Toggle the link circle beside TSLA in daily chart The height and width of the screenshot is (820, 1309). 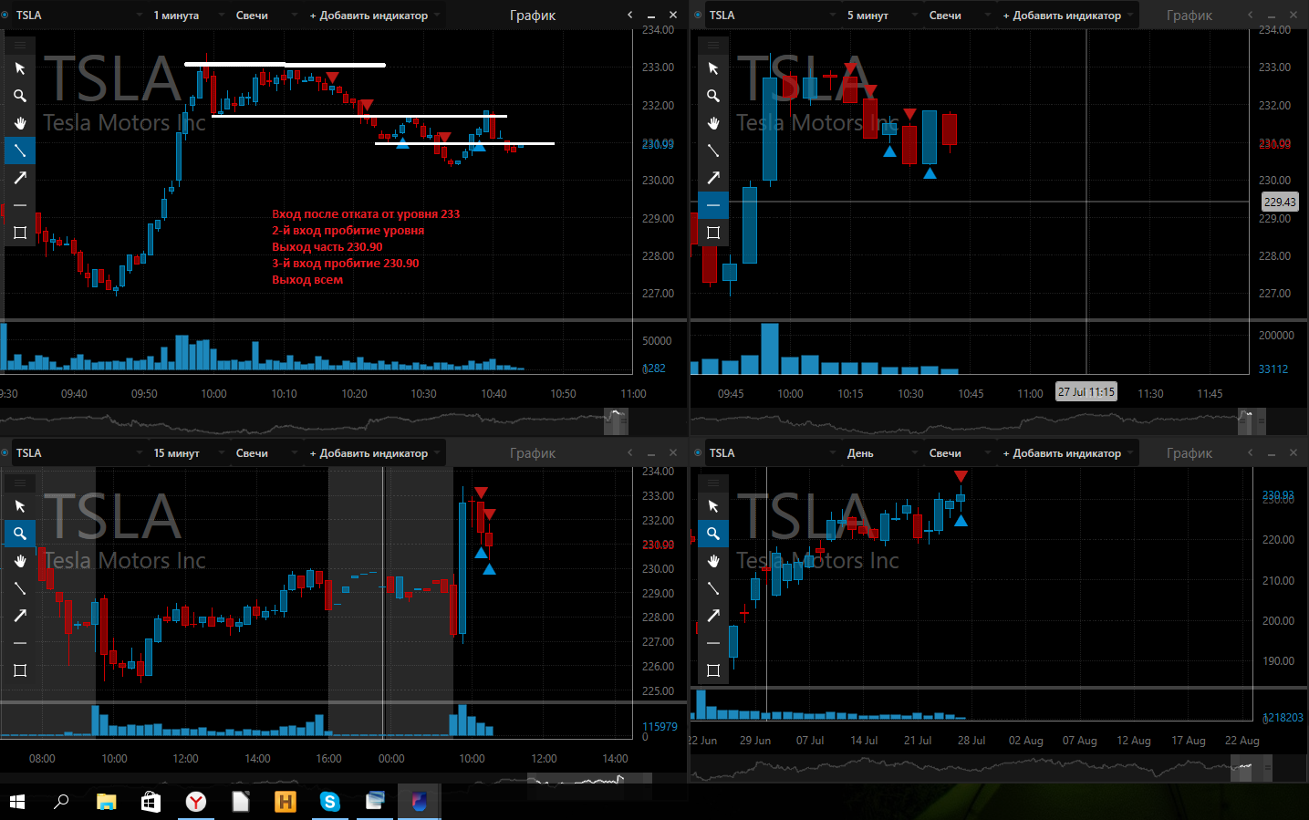[698, 452]
